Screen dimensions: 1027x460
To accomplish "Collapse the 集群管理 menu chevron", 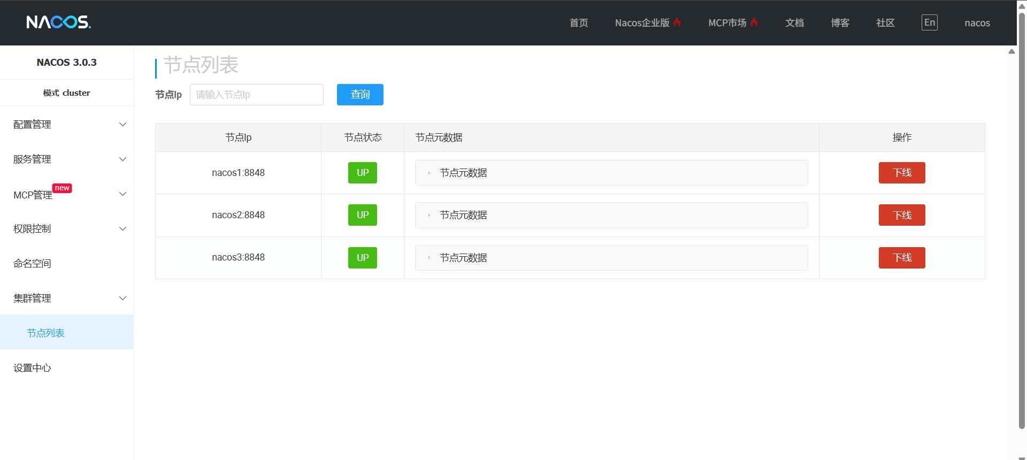I will pos(122,298).
